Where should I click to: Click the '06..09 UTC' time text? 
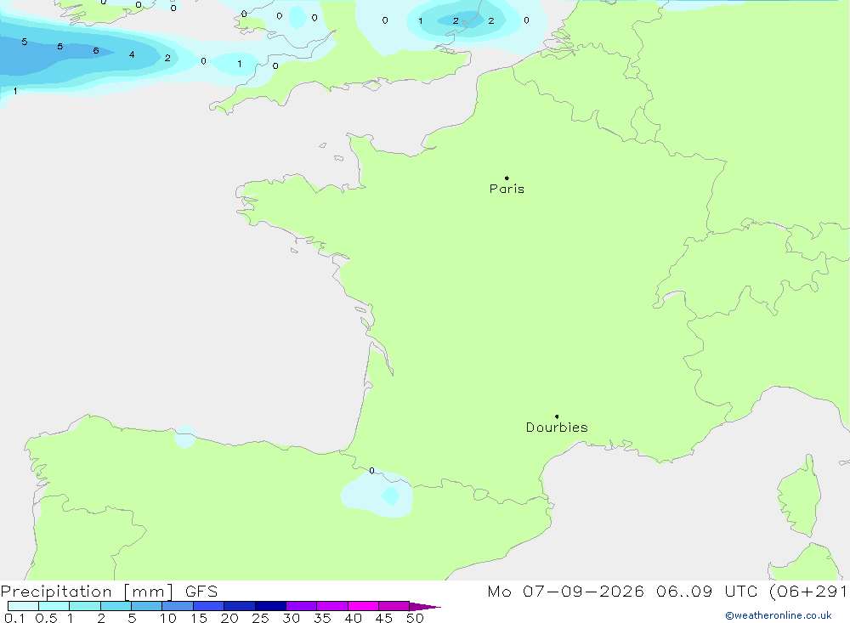point(706,591)
